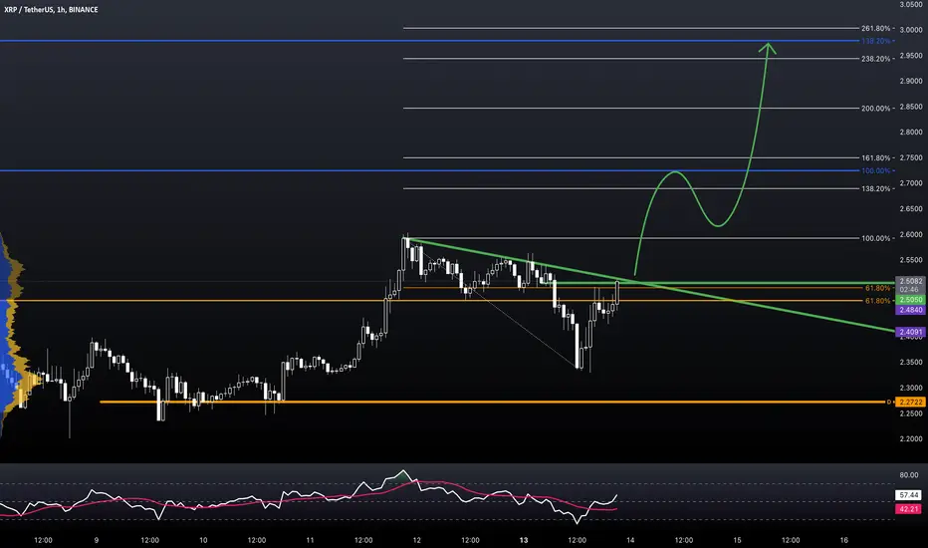Screen dimensions: 928x548
Task: Click the white 100.00% label near 2.6000
Action: click(876, 238)
